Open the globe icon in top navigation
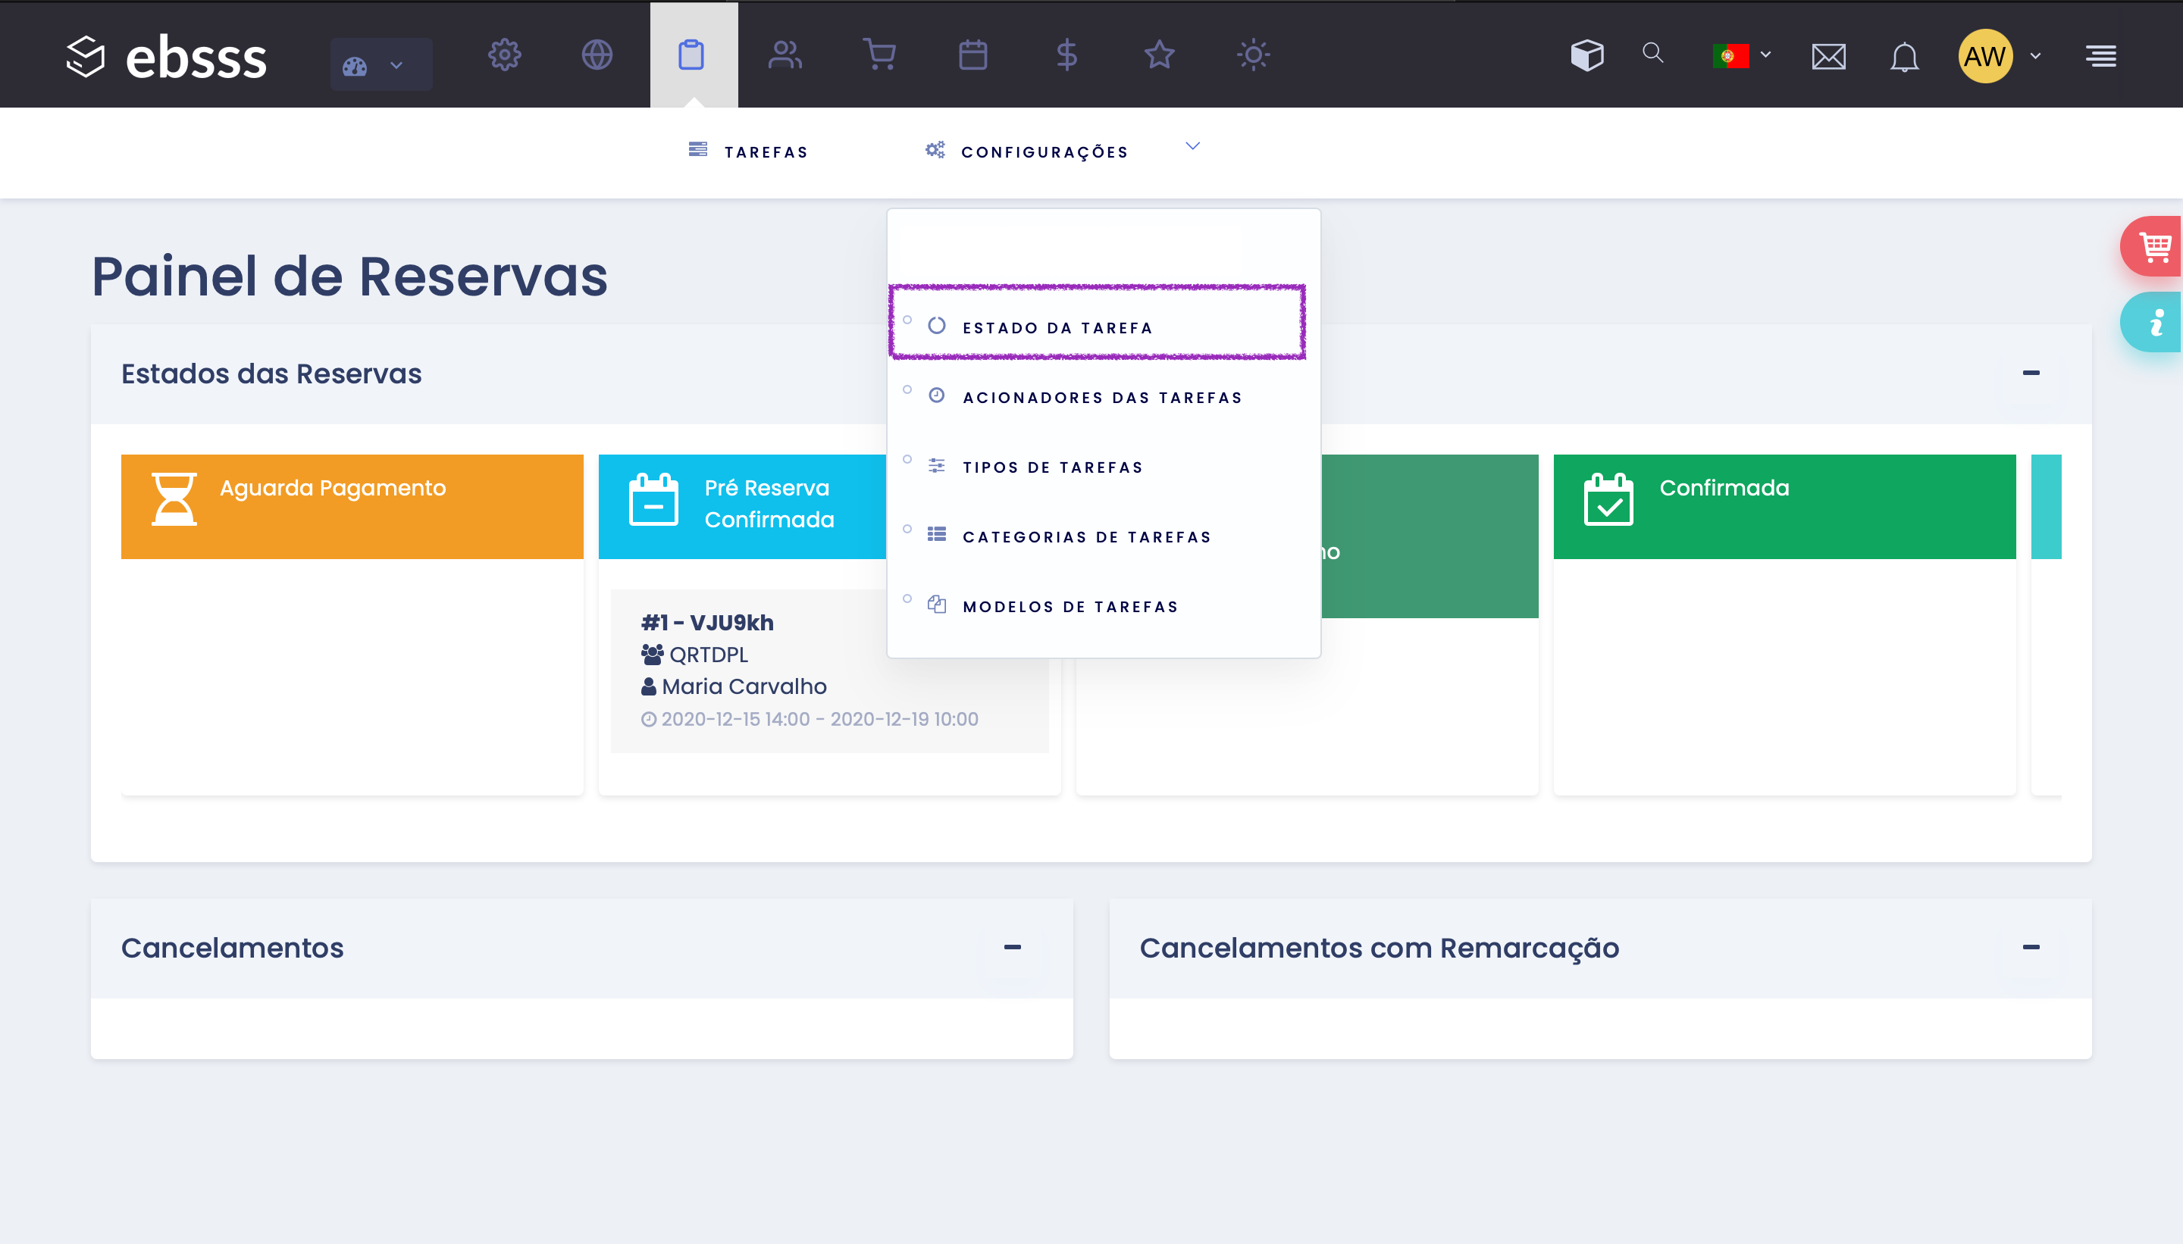2183x1244 pixels. point(597,55)
